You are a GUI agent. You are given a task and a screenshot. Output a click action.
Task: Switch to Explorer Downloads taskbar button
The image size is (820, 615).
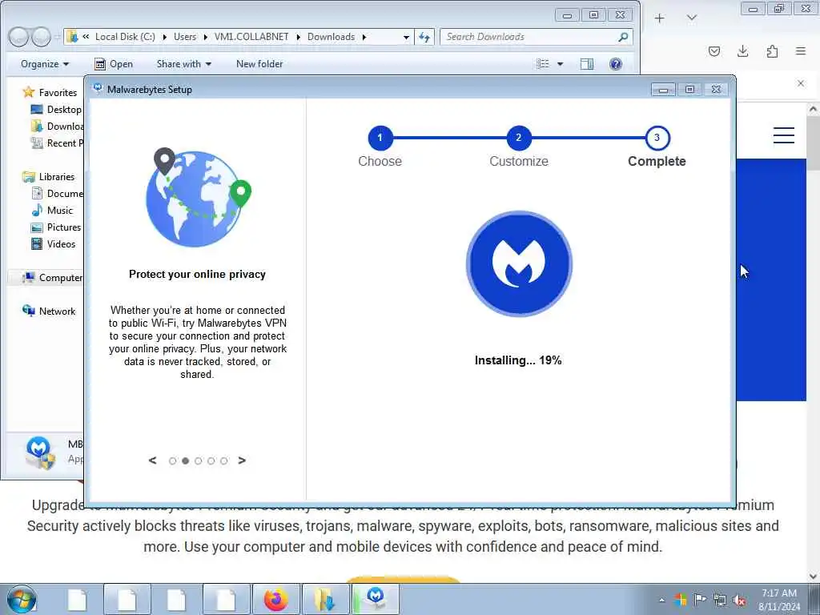coord(325,599)
